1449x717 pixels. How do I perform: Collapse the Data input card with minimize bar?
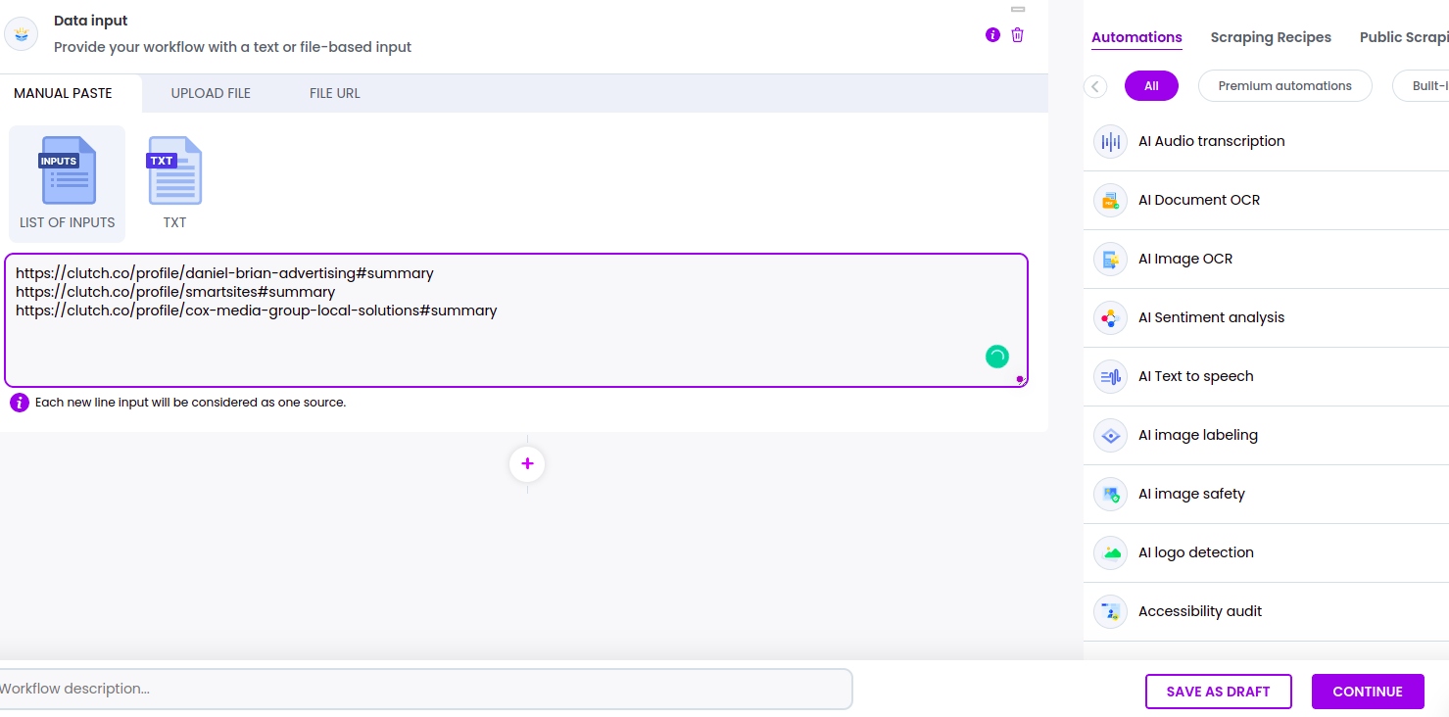coord(1018,9)
